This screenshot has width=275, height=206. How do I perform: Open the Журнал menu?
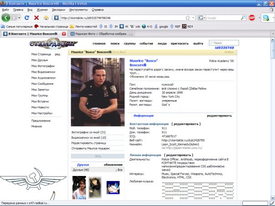pyautogui.click(x=42, y=10)
